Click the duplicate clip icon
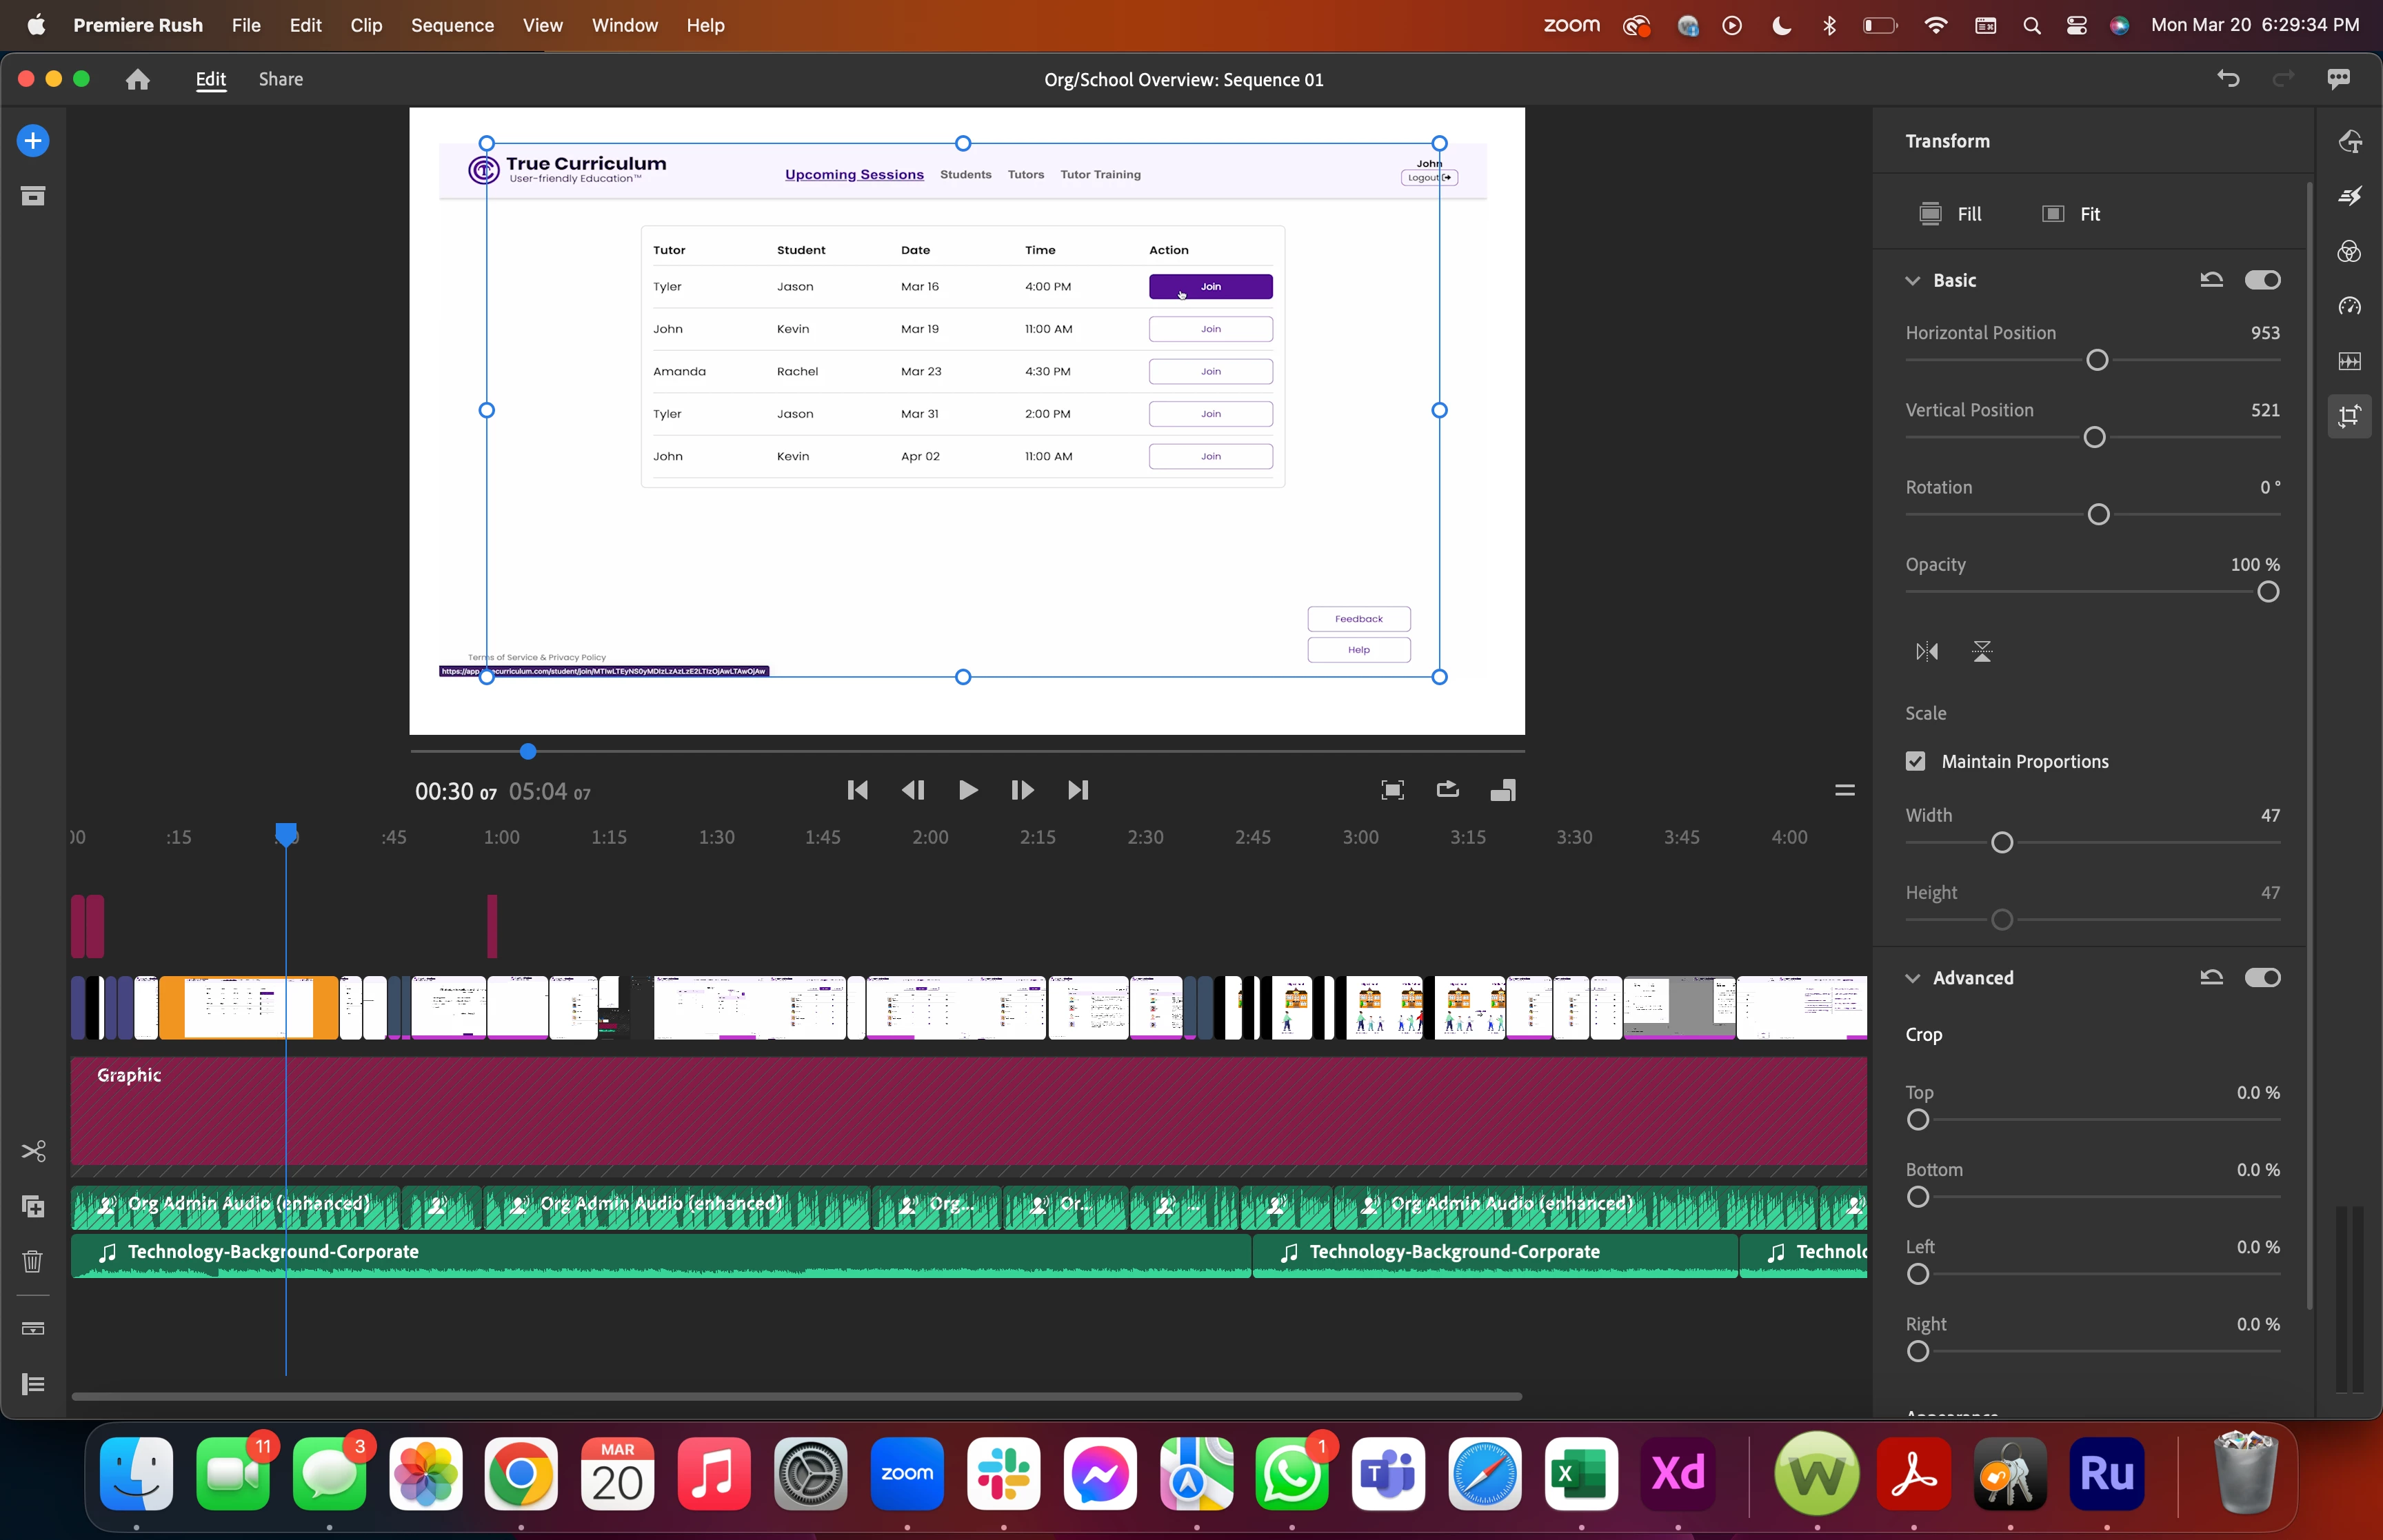 33,1207
